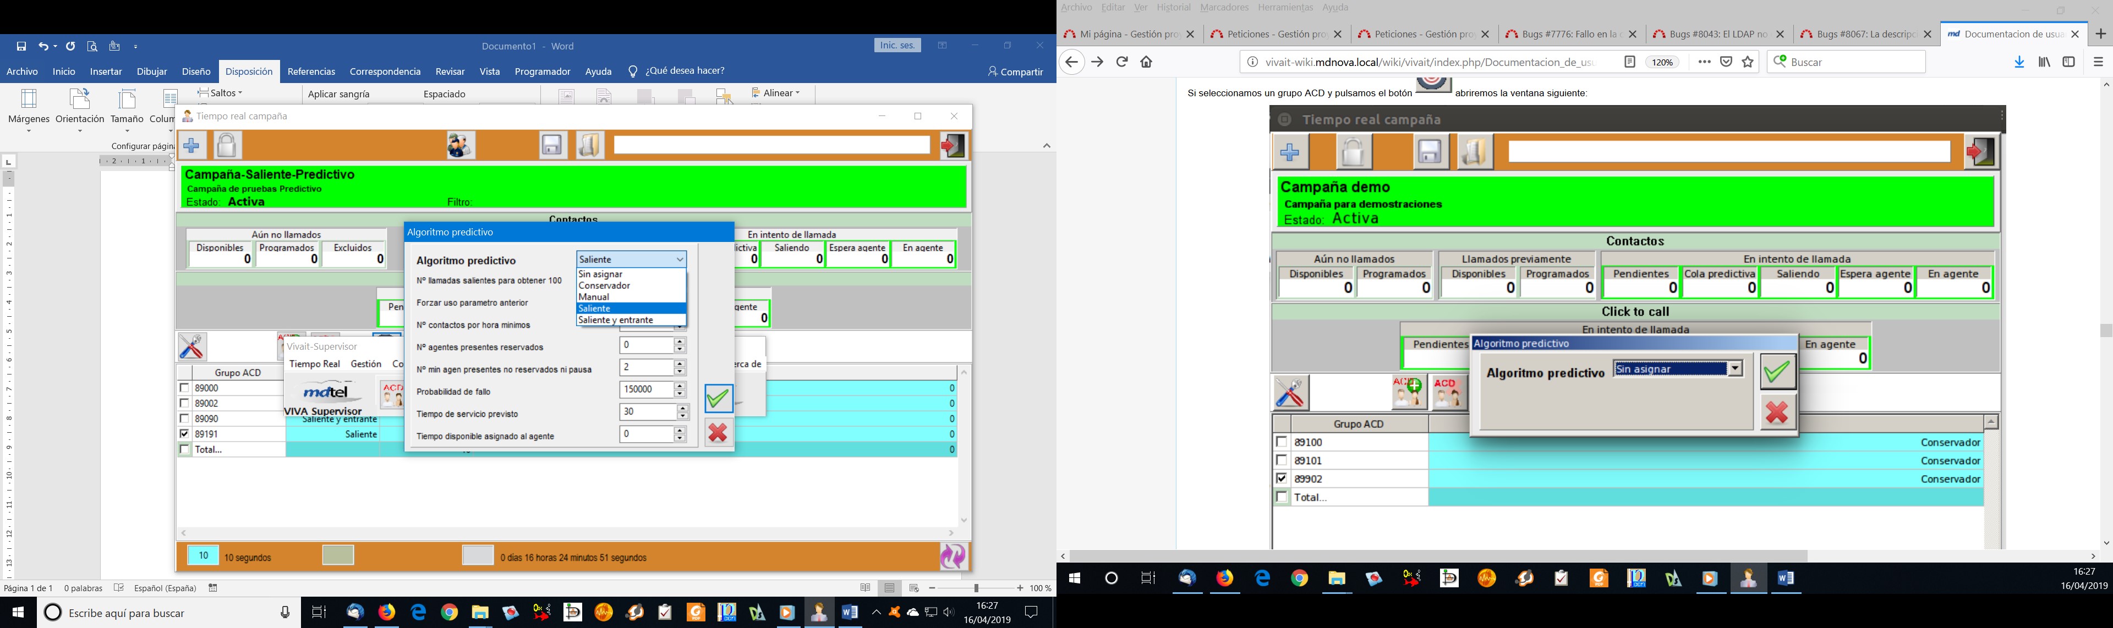Viewport: 2113px width, 628px height.
Task: Open Tiempo Real menu in Vivait-Supervisor
Action: pos(315,364)
